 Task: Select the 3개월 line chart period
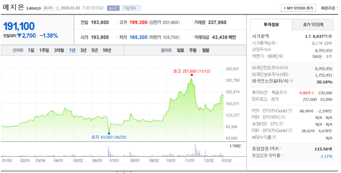coord(59,50)
